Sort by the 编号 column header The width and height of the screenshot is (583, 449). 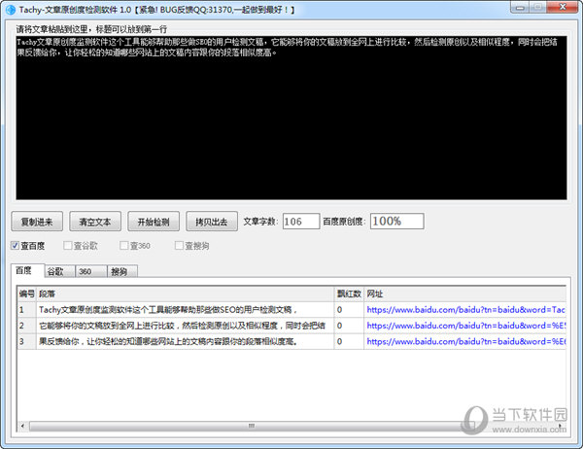[x=27, y=294]
